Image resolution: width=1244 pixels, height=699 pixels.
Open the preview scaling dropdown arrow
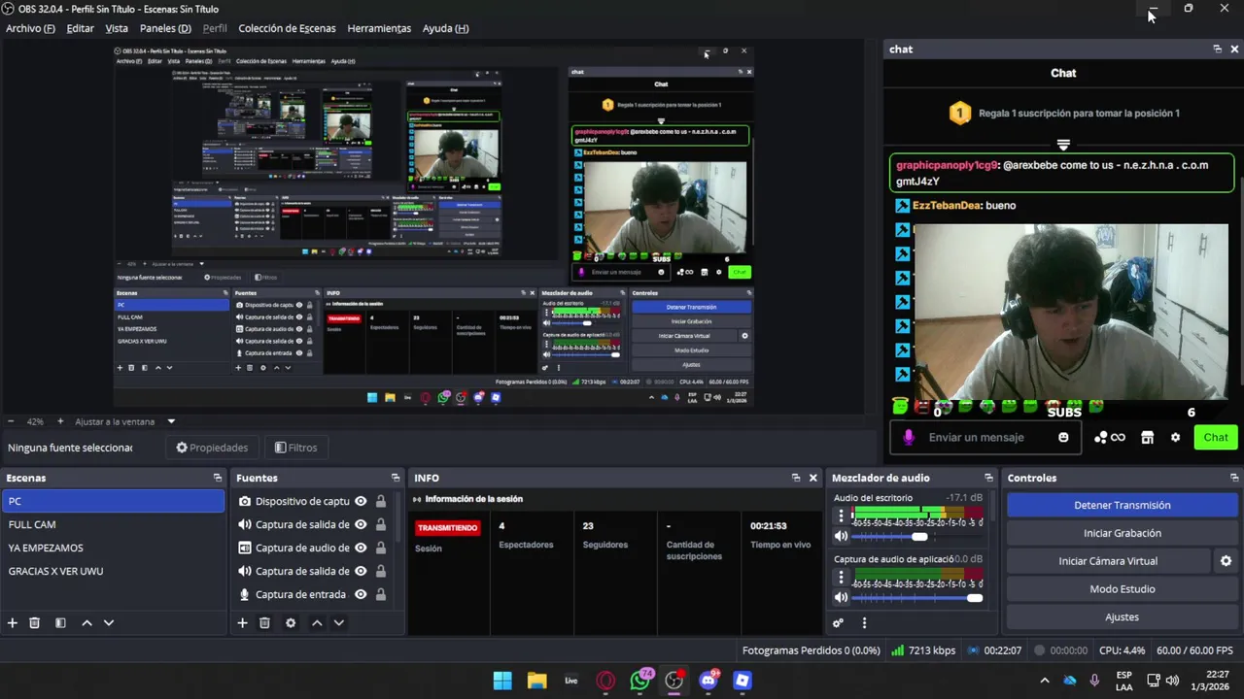[x=171, y=421]
